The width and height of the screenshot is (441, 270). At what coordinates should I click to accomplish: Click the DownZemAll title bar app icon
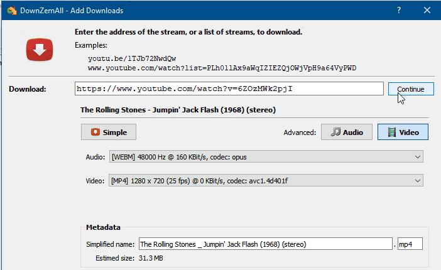(x=11, y=11)
